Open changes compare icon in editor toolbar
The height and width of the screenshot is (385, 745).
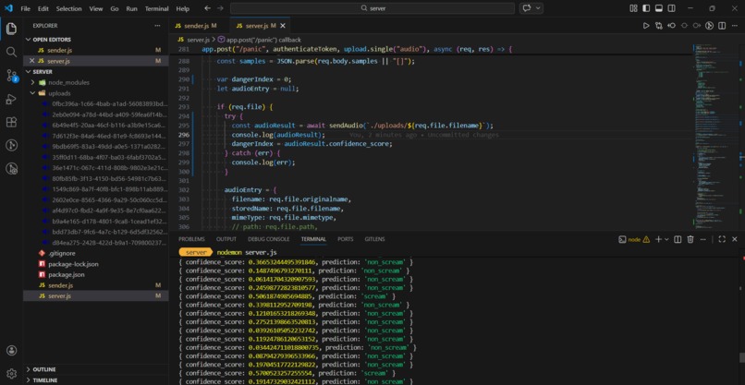[658, 26]
